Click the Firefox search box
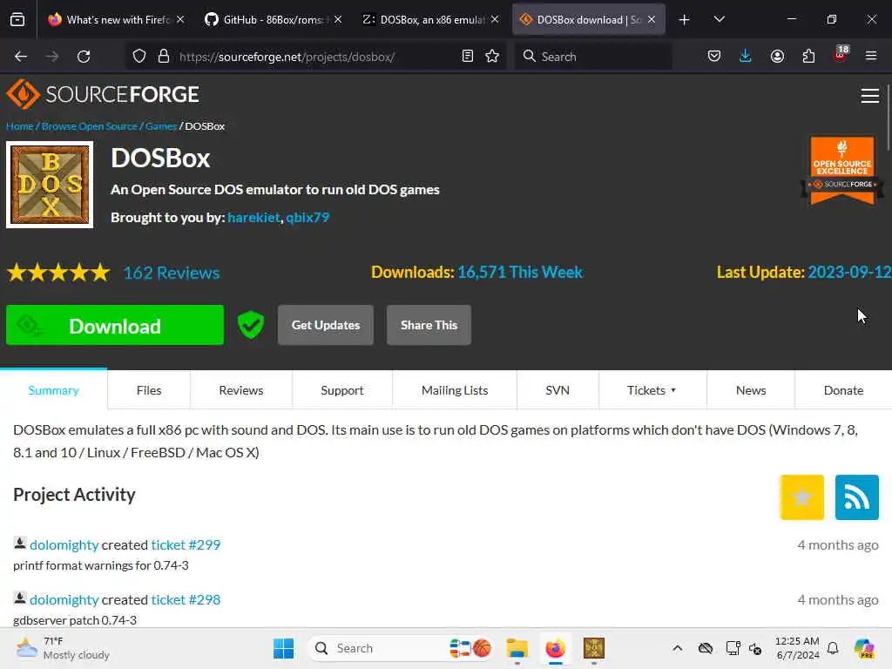The width and height of the screenshot is (892, 669). 592,57
